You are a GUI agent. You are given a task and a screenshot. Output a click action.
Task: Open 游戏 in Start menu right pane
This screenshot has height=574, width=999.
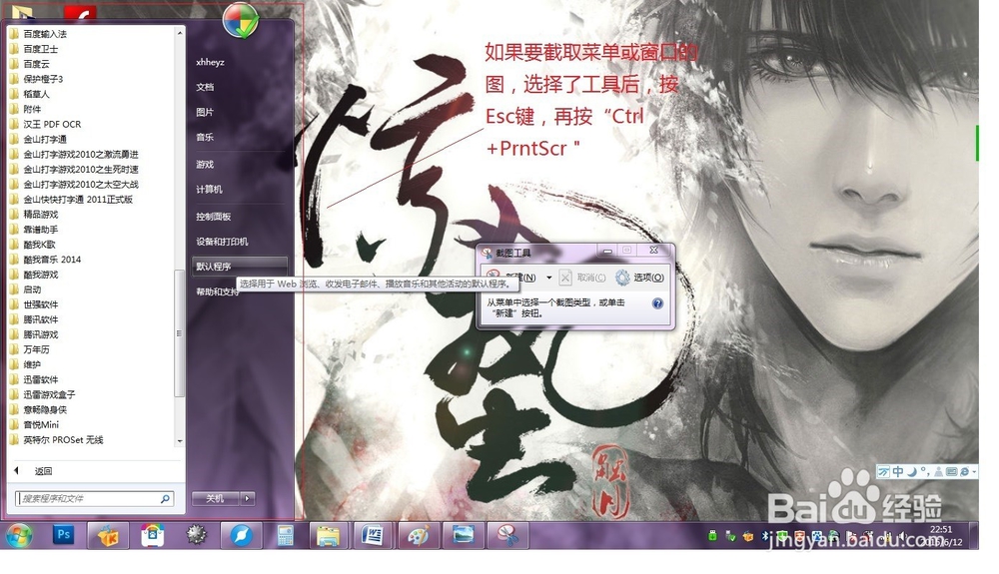tap(205, 164)
